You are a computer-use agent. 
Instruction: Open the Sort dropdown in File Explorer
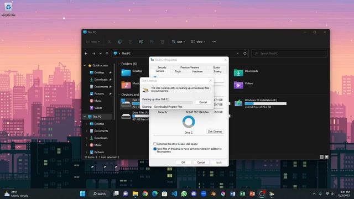coord(178,42)
